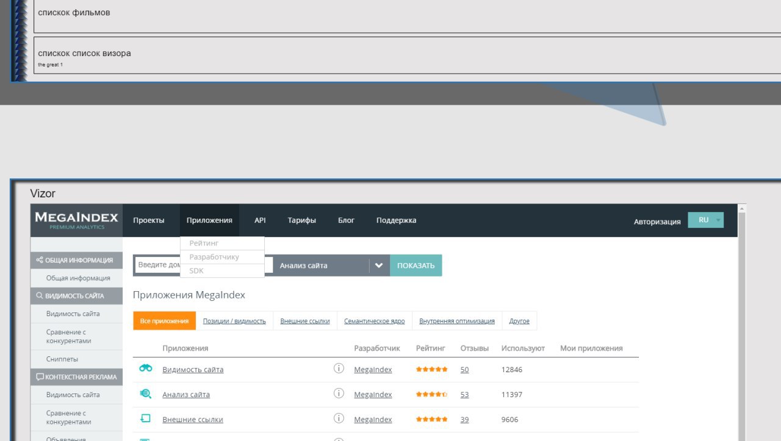Open the RU language dropdown
This screenshot has height=441, width=781.
[x=706, y=220]
